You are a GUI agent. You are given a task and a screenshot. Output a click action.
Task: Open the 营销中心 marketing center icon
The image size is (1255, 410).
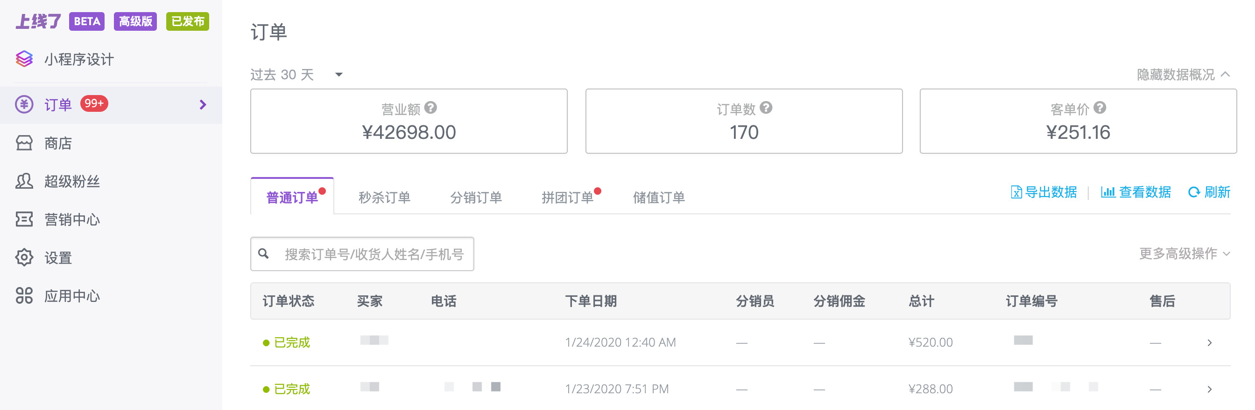point(24,219)
